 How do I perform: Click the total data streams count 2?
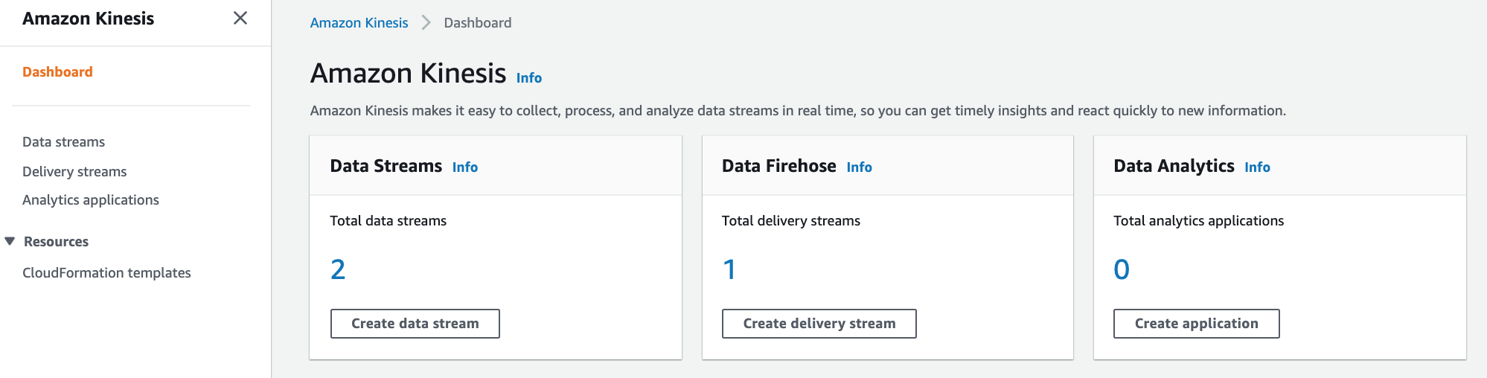(338, 269)
